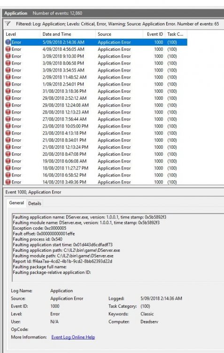Click error icon for 3/09/2018 3:54:55 AM row
Screen dimensions: 224x353
(8, 70)
